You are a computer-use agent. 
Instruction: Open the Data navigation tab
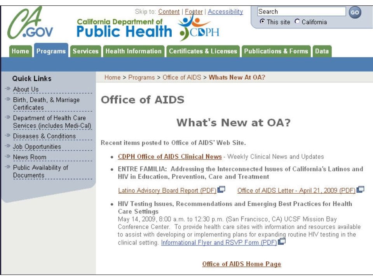point(322,51)
